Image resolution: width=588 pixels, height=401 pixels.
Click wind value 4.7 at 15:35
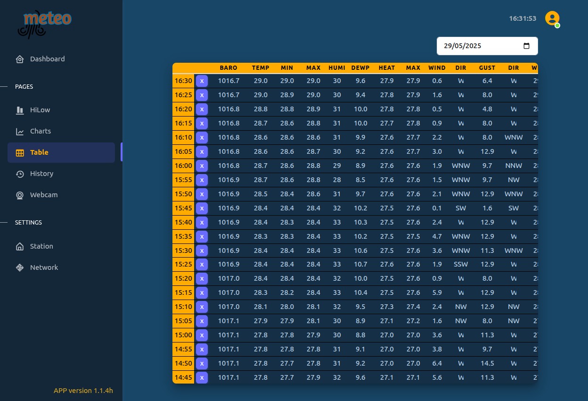pyautogui.click(x=437, y=236)
